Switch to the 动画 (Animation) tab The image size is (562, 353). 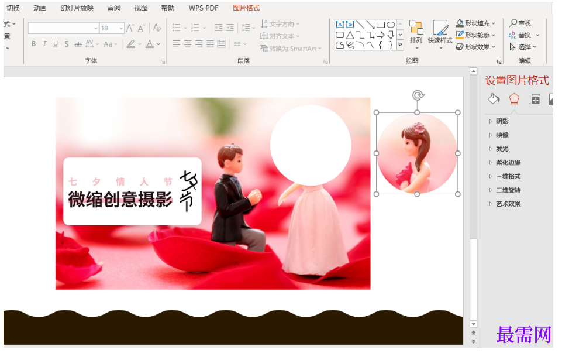click(x=40, y=8)
